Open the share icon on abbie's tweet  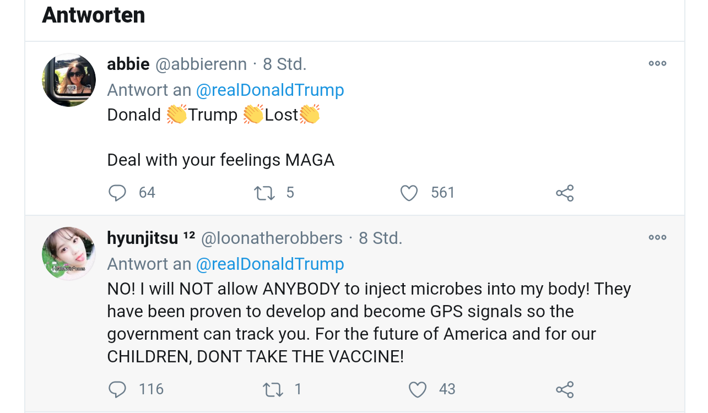(x=565, y=192)
